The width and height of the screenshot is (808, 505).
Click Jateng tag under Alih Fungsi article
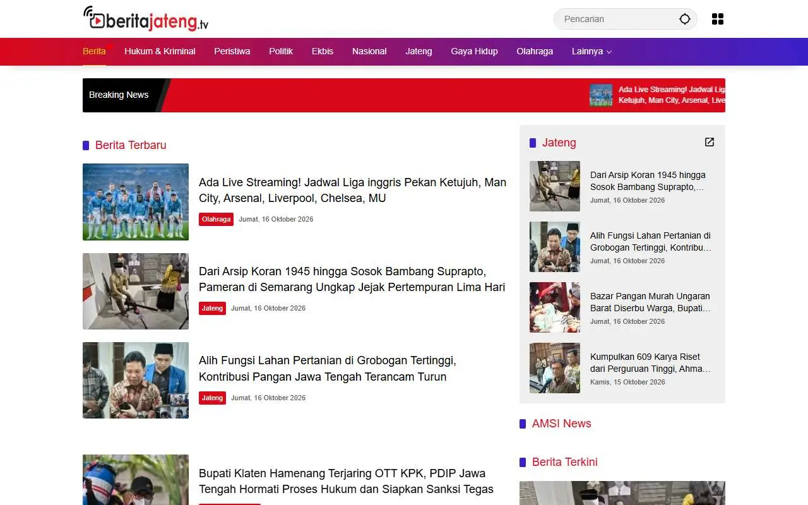[x=212, y=398]
